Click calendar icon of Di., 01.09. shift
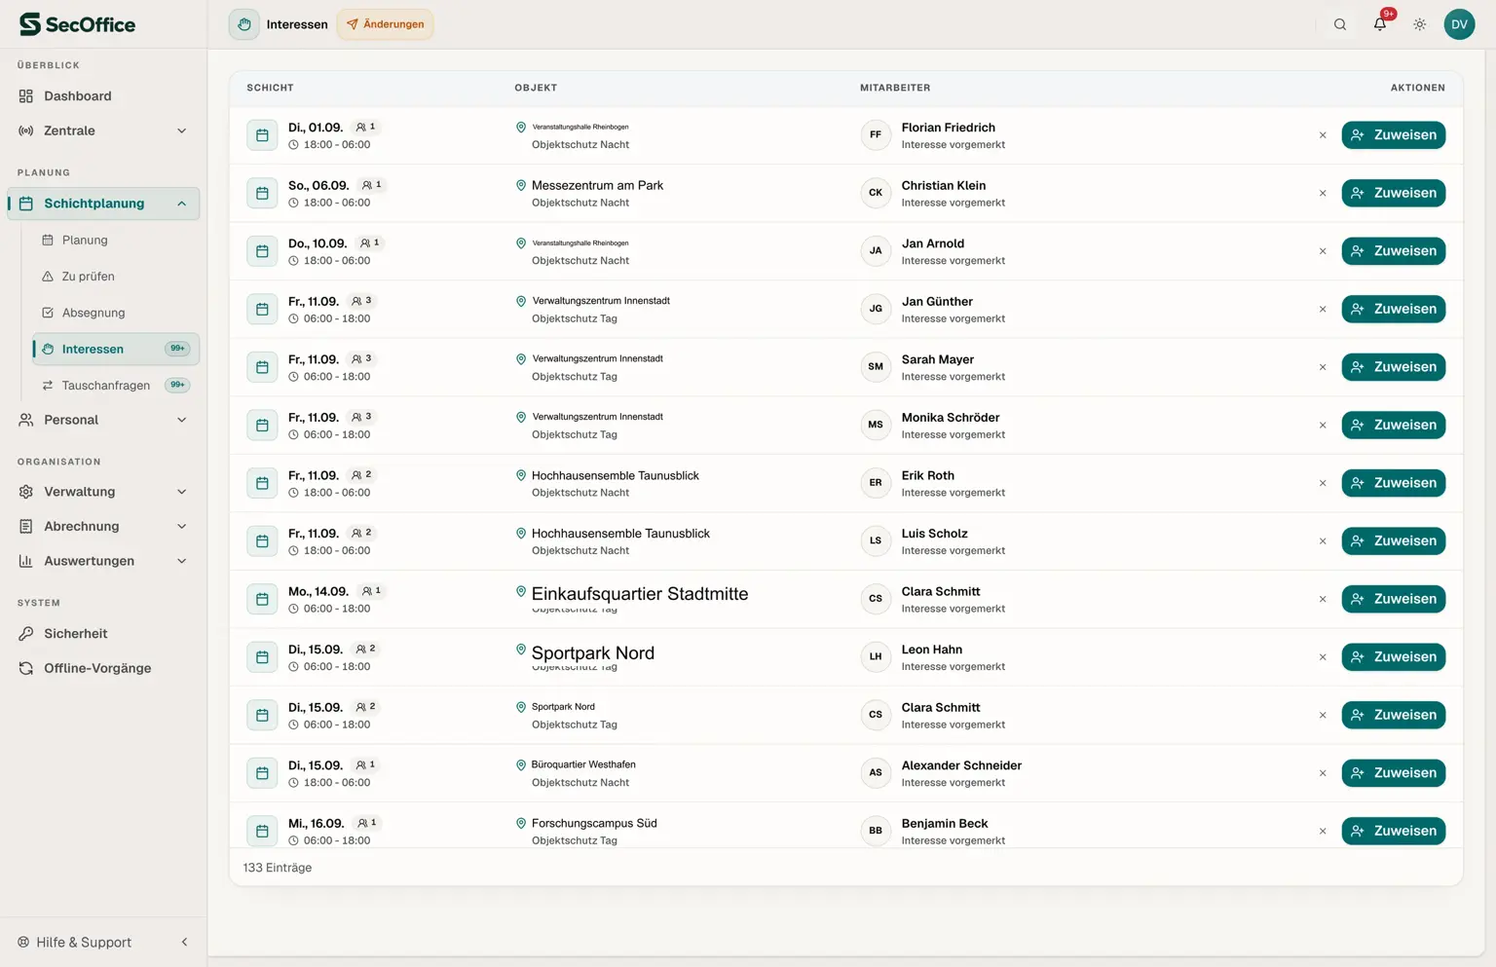1496x967 pixels. tap(262, 135)
